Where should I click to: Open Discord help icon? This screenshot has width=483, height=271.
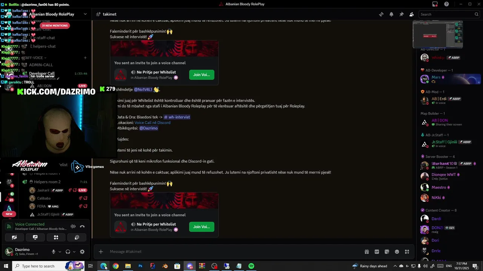tap(446, 4)
